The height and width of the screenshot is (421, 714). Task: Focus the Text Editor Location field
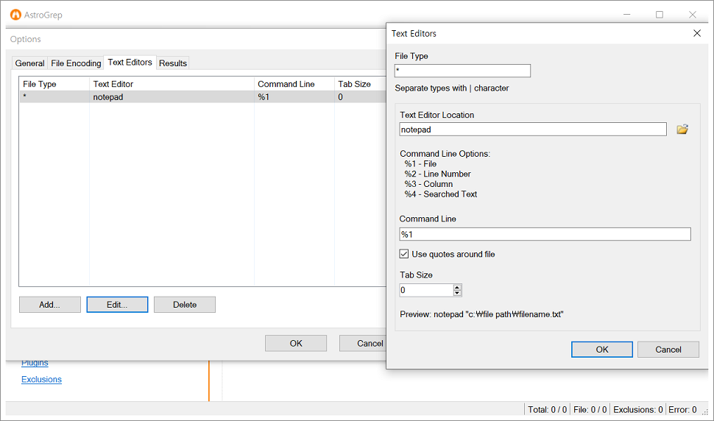(533, 130)
